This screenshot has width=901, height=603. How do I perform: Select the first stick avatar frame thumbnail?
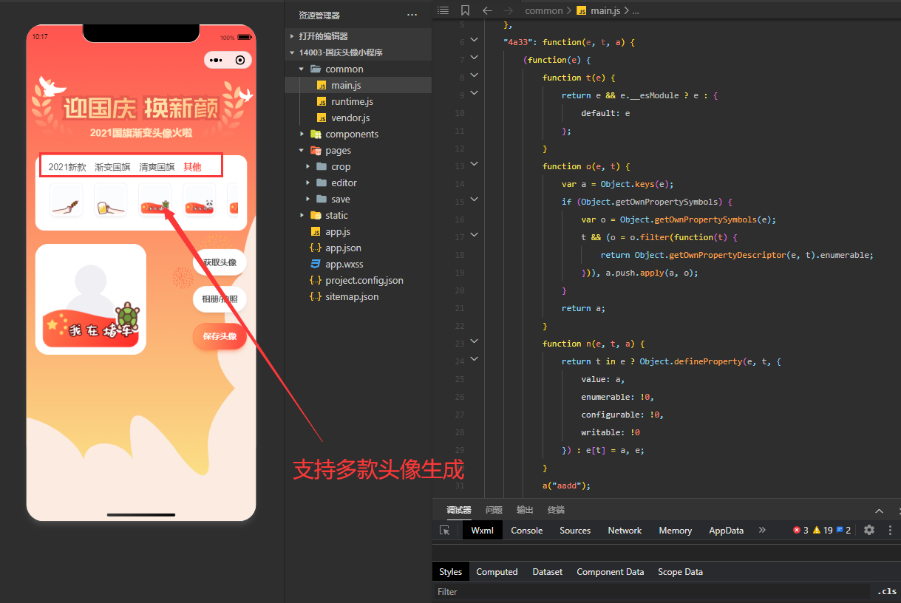click(66, 200)
